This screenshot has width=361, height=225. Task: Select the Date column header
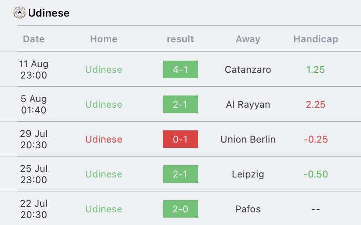pyautogui.click(x=34, y=39)
